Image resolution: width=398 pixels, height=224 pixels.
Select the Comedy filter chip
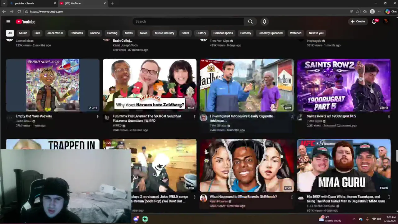tap(246, 33)
